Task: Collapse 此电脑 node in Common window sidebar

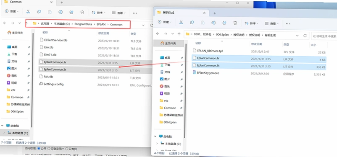Action: click(3, 126)
